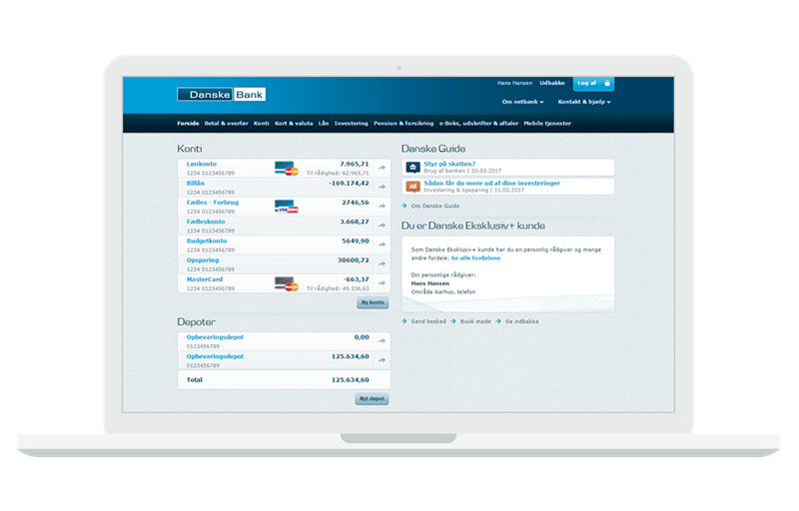799x511 pixels.
Task: Click the arrow icon on the Budgetkonto row
Action: [382, 246]
